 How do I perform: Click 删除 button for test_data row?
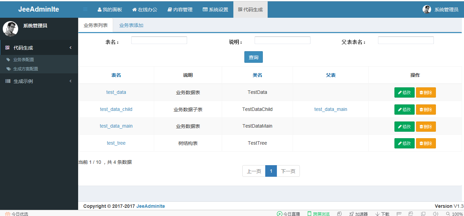(426, 92)
